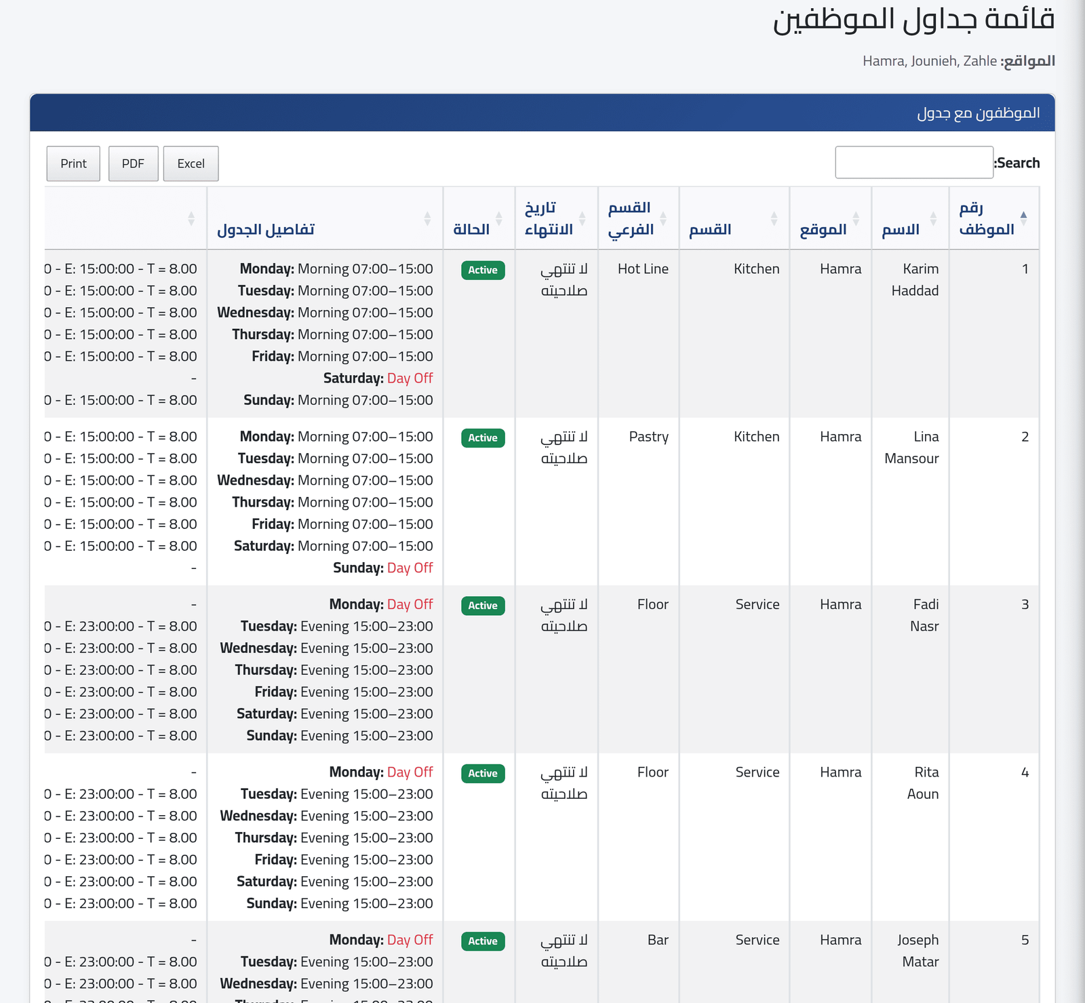Click Active badge in Joseph Matar row
Screen dimensions: 1085x1003
click(483, 941)
